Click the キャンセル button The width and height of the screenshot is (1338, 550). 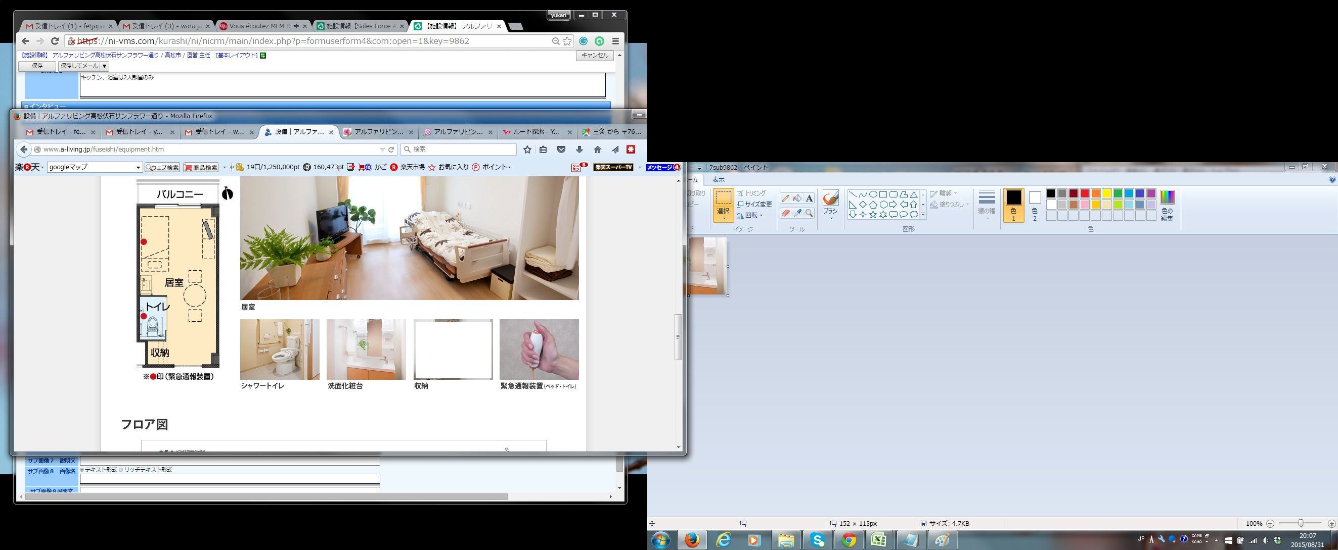click(x=595, y=56)
